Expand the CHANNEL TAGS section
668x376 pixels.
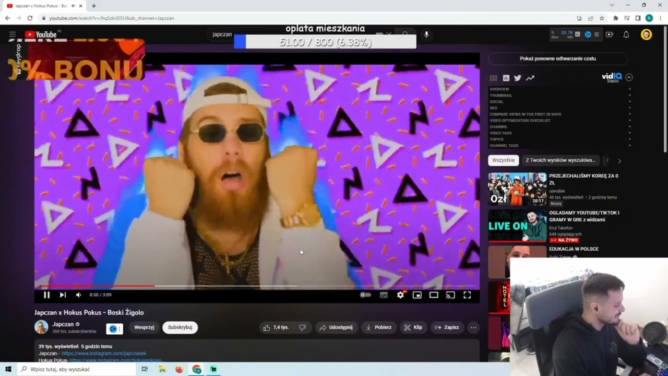coord(560,146)
